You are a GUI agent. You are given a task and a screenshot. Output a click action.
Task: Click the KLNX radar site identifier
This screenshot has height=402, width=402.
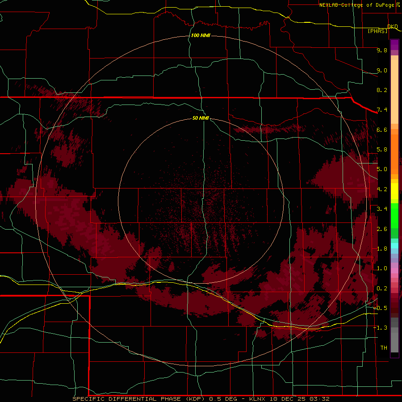(x=258, y=399)
